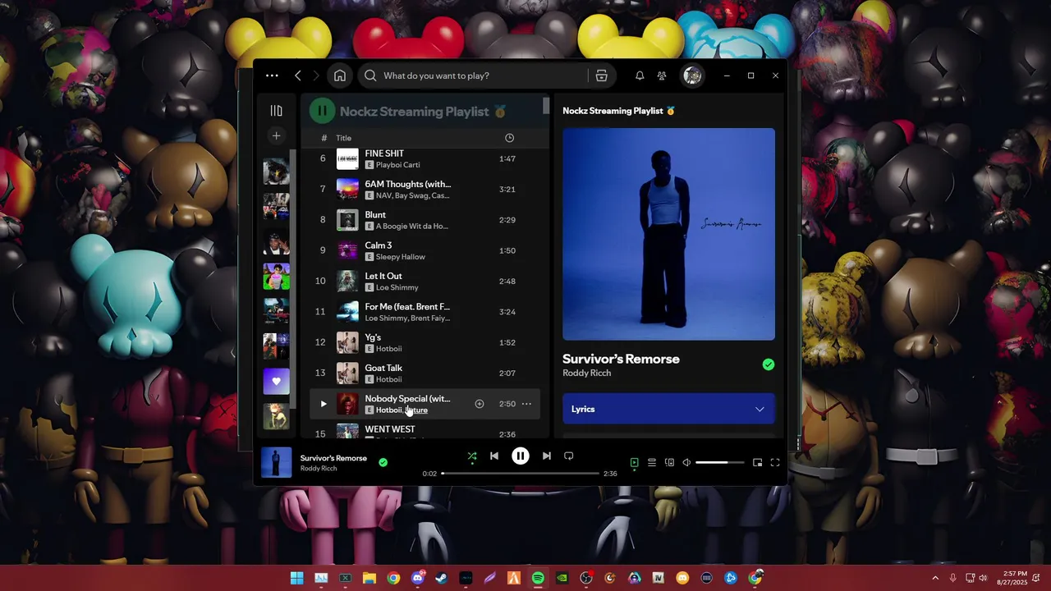Open the three-dot menu at top left

point(272,76)
